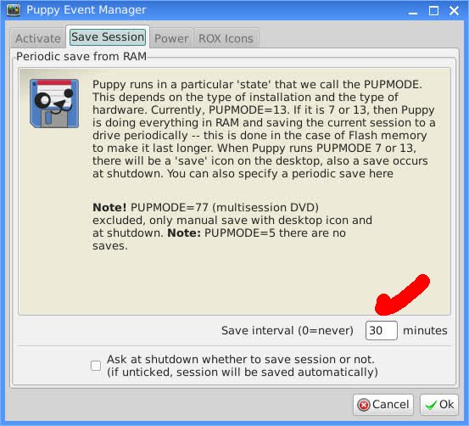Tick the ask at shutdown checkbox

pos(96,366)
